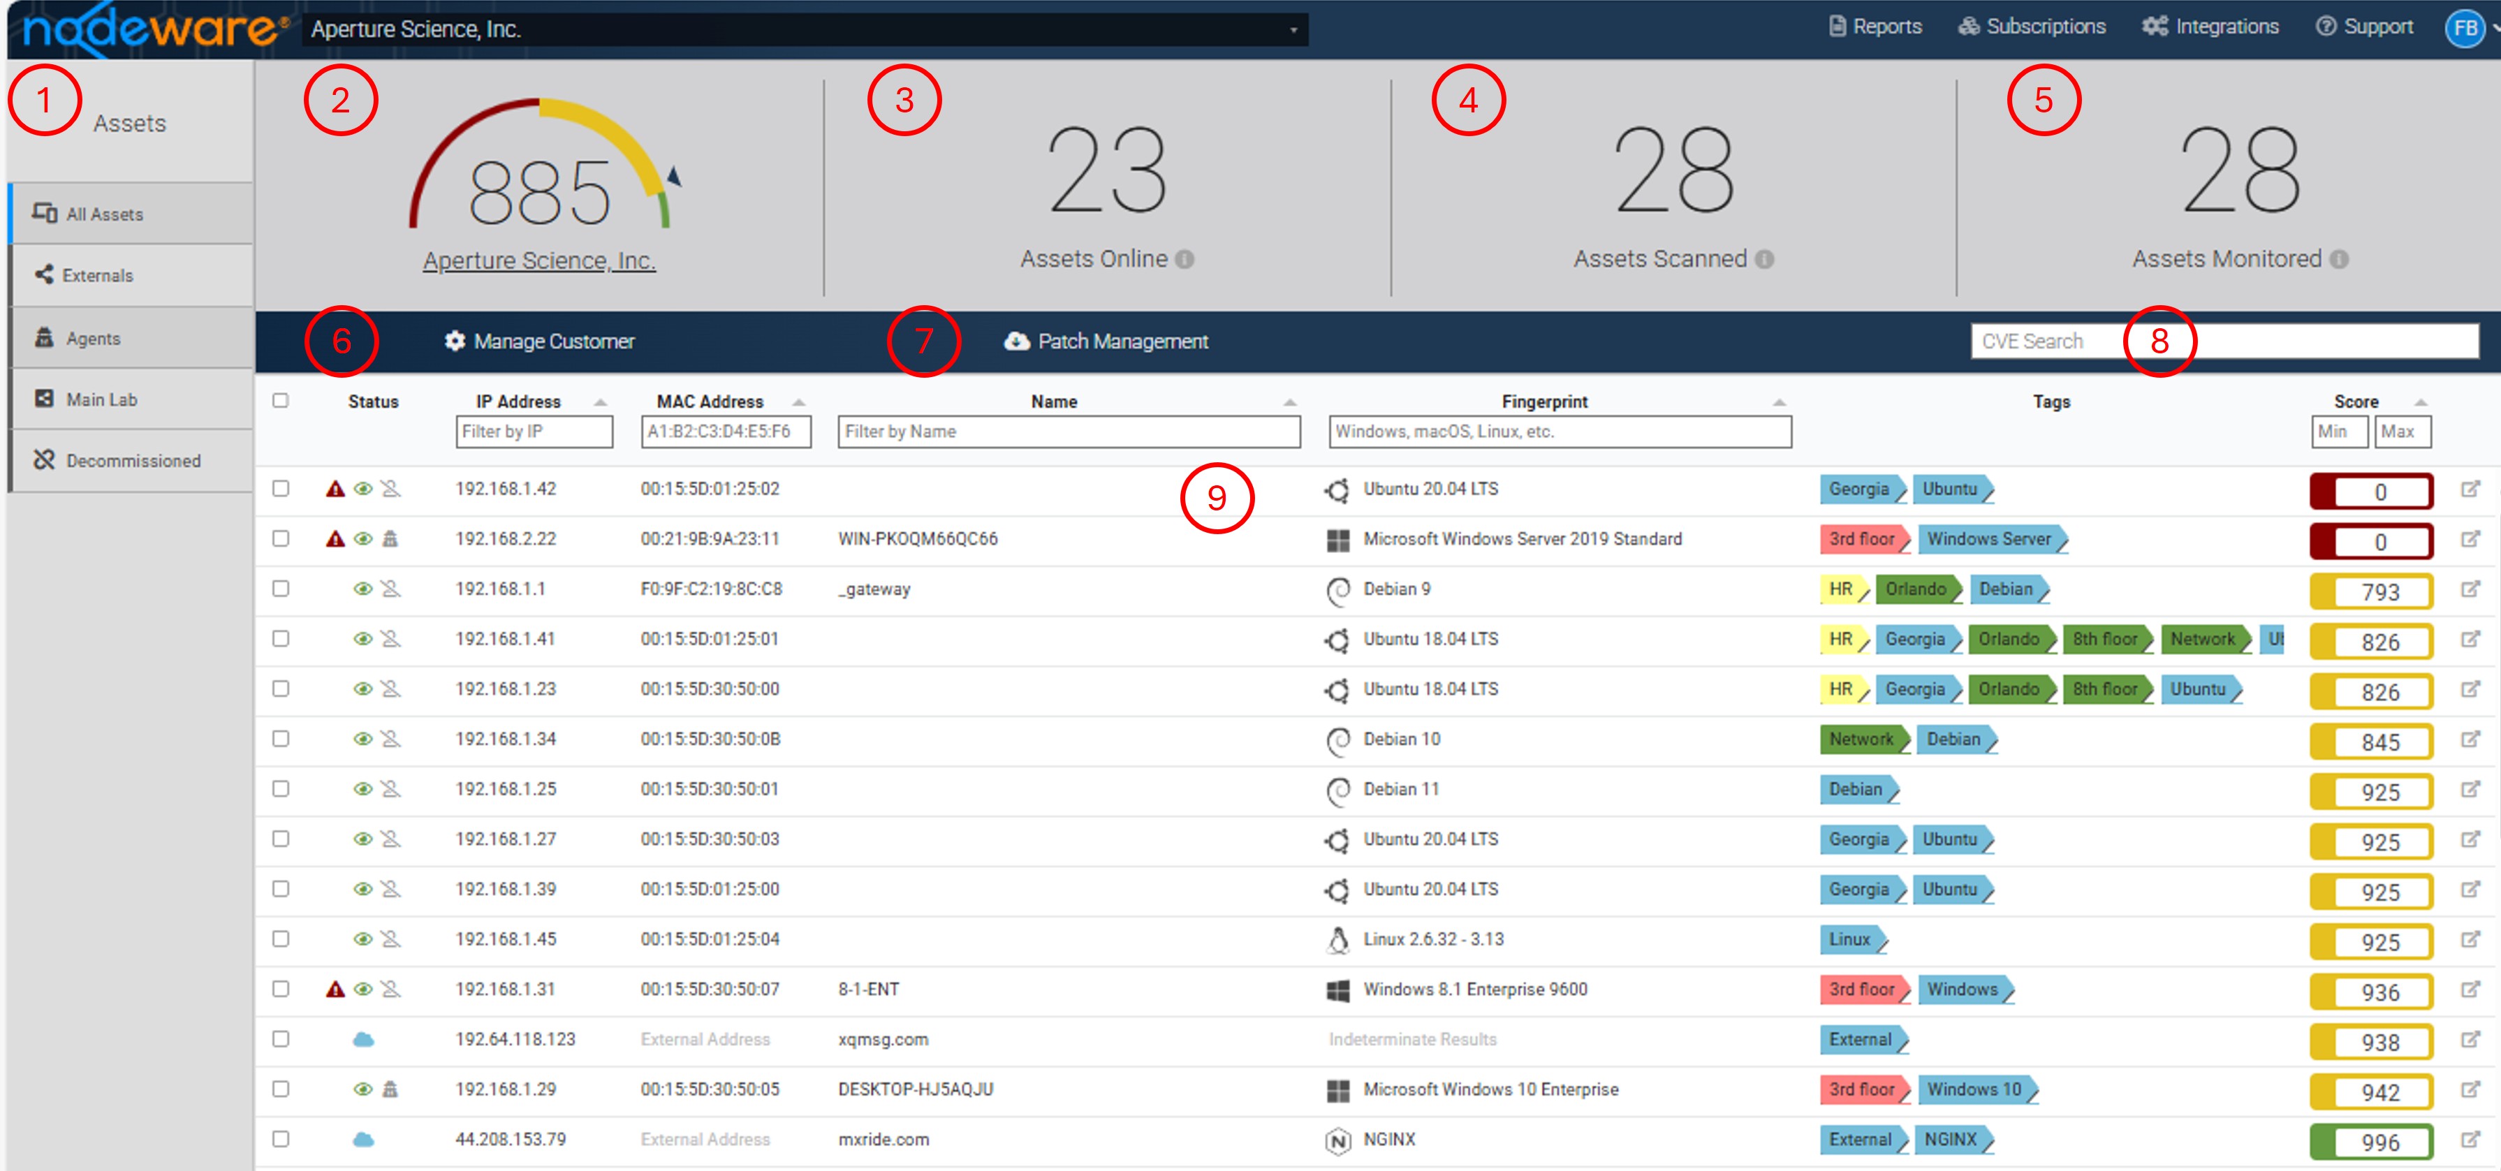
Task: Click Windows logo icon for Windows 8.1 Enterprise row
Action: 1338,990
